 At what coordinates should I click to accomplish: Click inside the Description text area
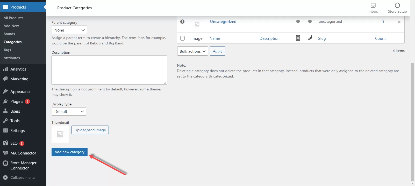tap(109, 70)
